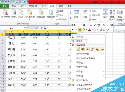Expand the 筛选(E) submenu in context menu
The image size is (125, 92).
pos(103,71)
